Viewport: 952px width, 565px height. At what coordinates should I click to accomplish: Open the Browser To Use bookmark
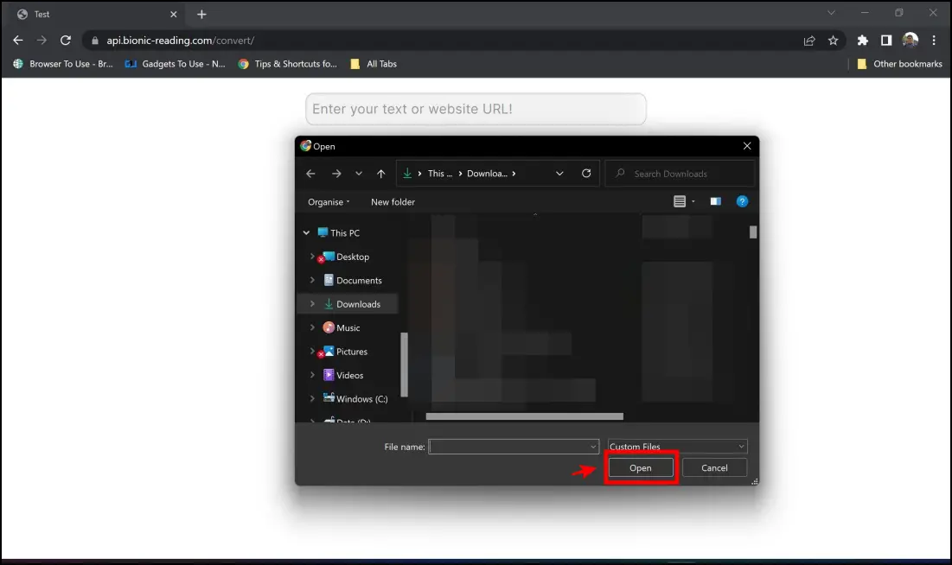(x=63, y=64)
